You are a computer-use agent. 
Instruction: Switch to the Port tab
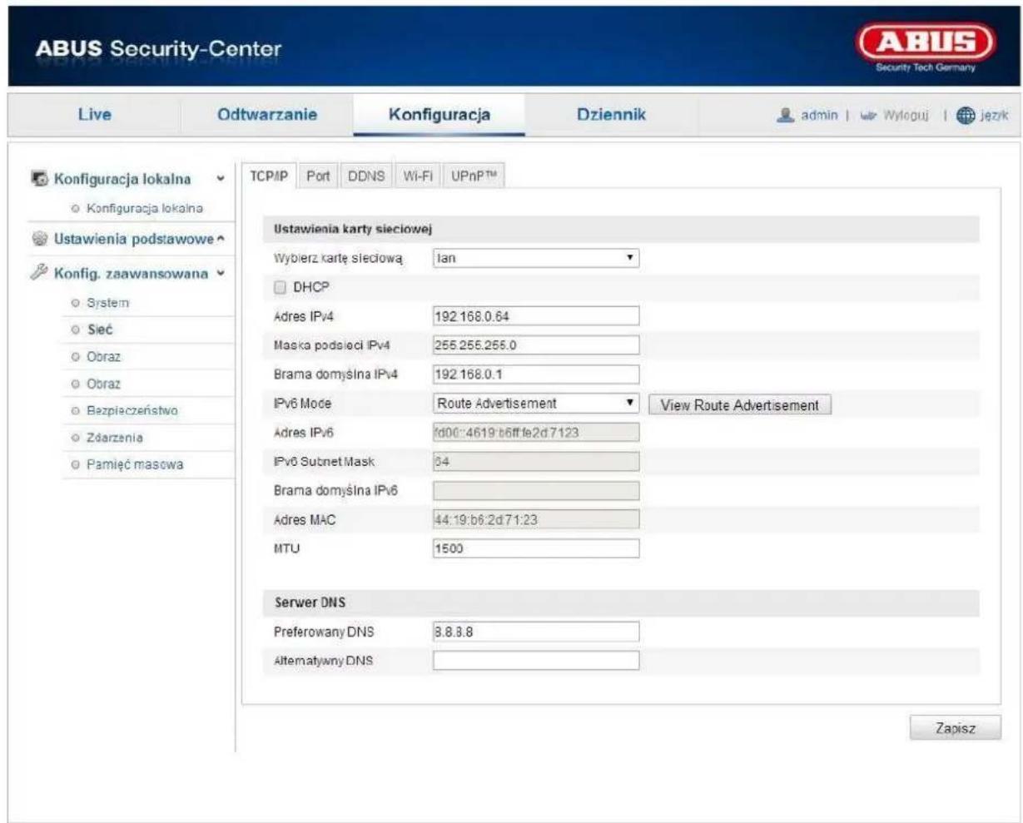click(x=319, y=176)
